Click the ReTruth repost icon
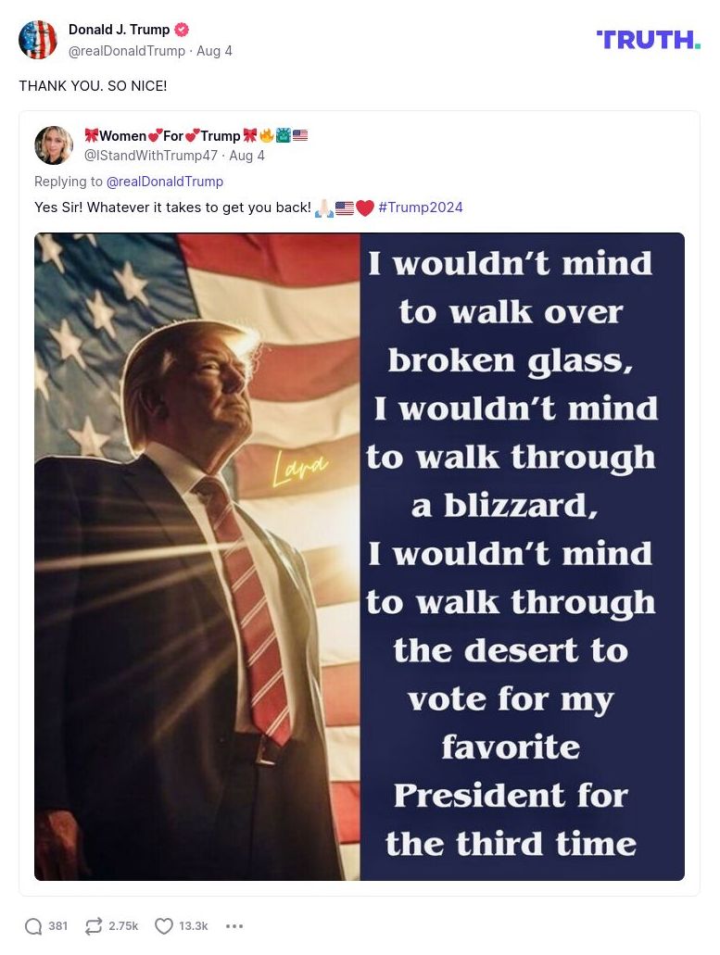720x955 pixels. point(94,925)
